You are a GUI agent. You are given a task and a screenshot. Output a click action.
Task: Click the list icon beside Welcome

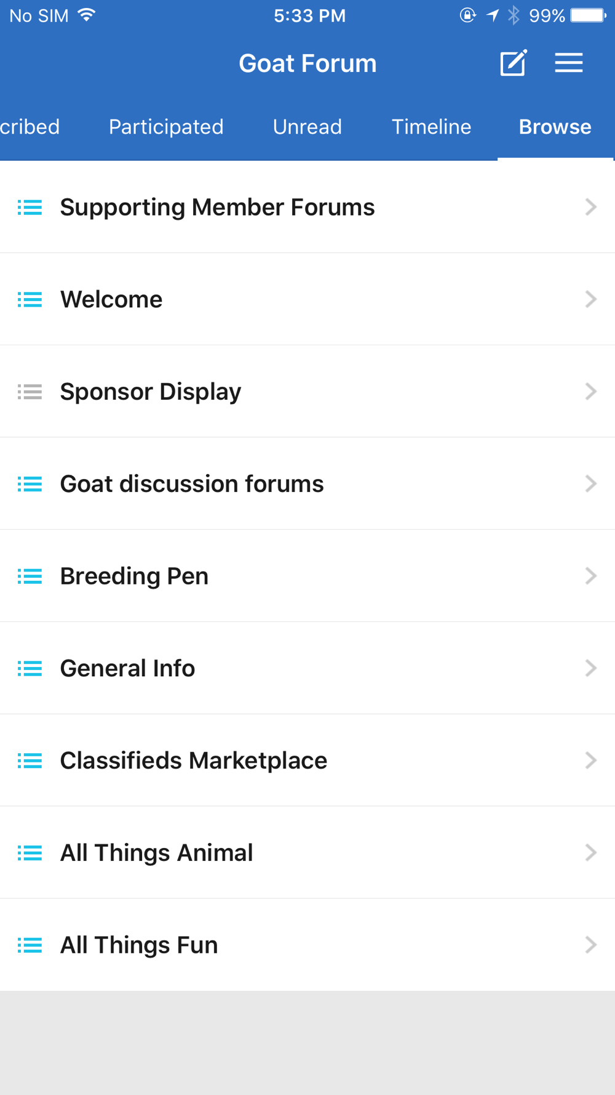pos(30,300)
